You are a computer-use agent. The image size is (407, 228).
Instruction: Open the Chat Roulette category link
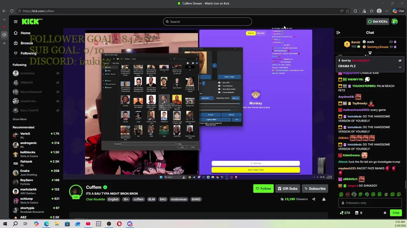(95, 199)
